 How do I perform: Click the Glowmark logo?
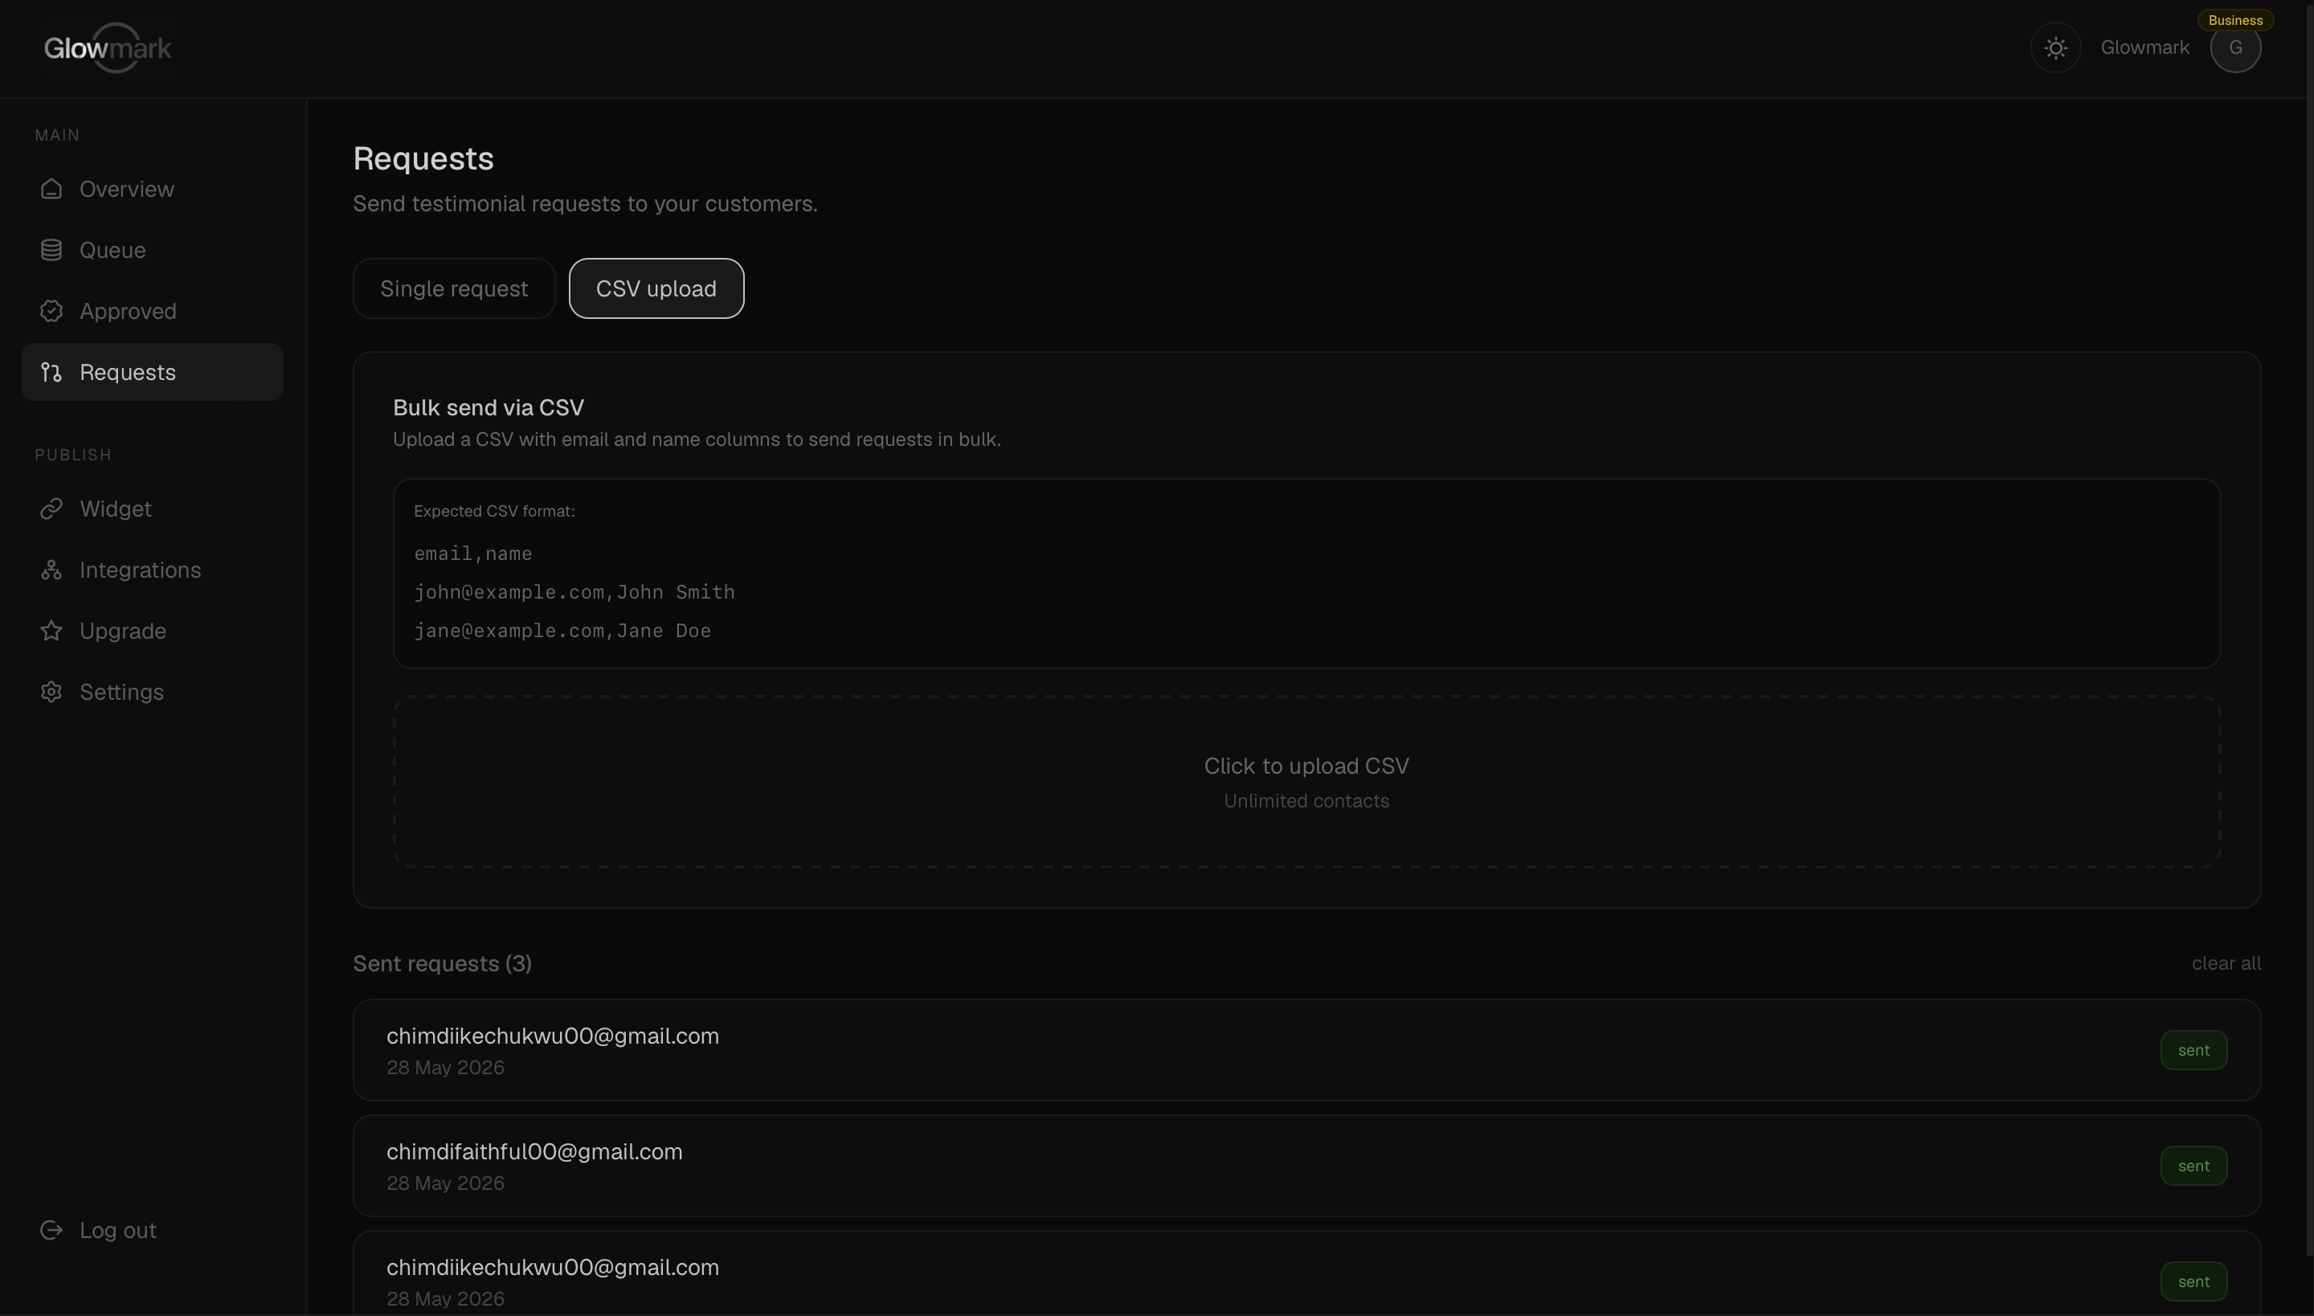[108, 48]
